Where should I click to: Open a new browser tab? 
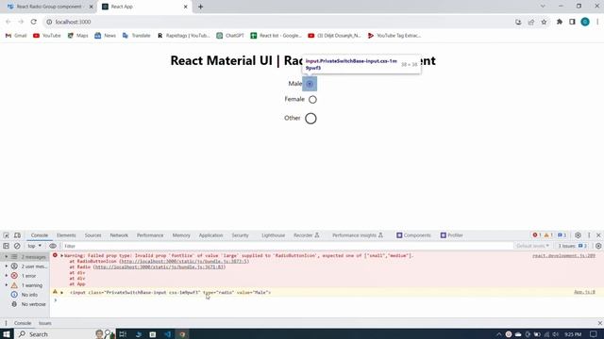tap(200, 7)
